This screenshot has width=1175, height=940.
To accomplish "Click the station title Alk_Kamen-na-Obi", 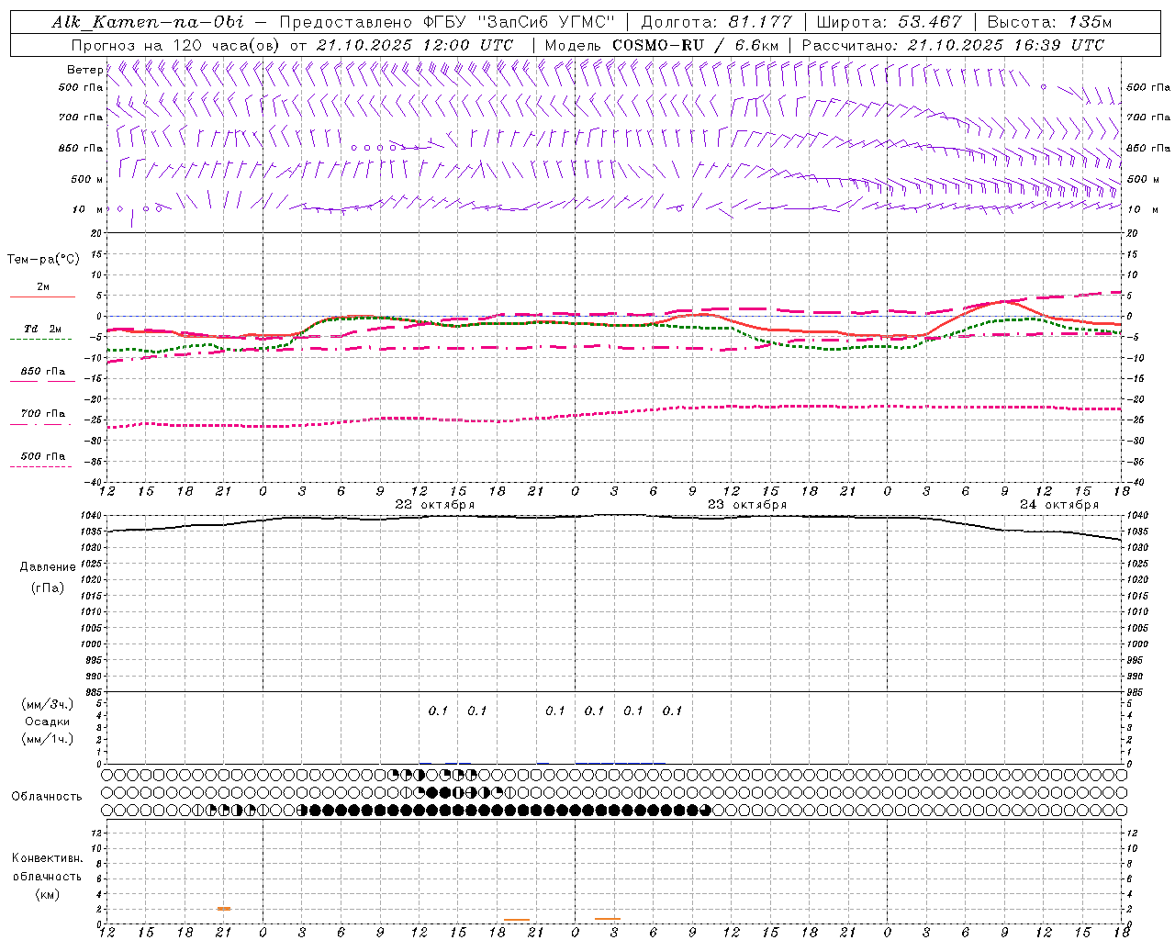I will (148, 22).
